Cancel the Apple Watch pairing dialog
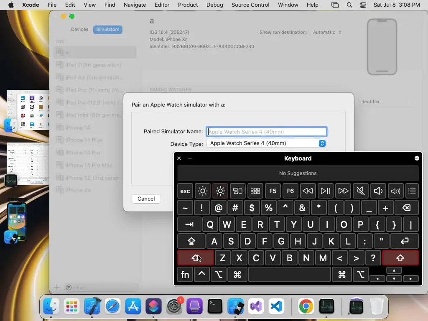The image size is (428, 321). [146, 199]
